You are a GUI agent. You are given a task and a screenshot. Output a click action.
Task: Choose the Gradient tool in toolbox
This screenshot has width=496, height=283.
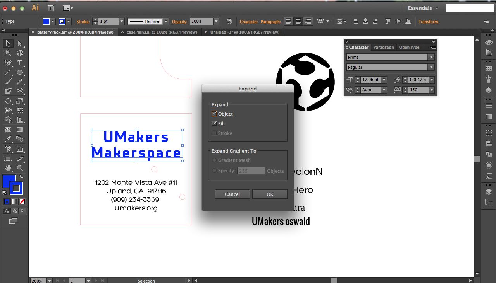click(20, 130)
